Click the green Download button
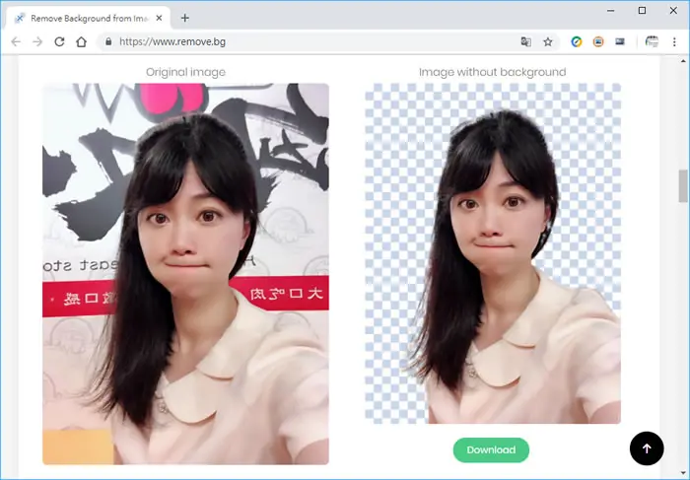Image resolution: width=690 pixels, height=480 pixels. [491, 449]
